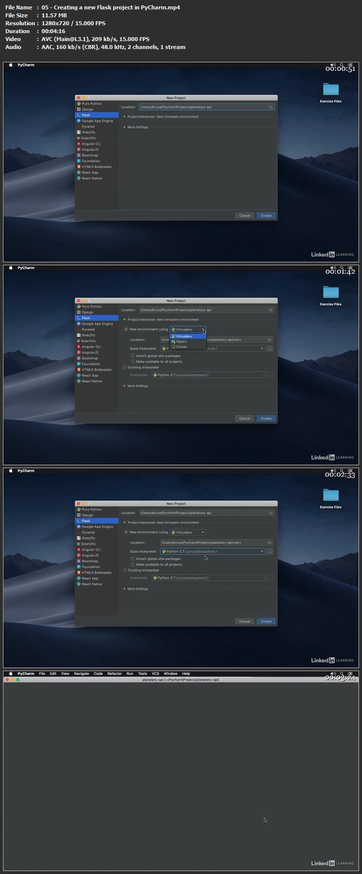Screen dimensions: 362x874
Task: Click Location browse folder icon in 00:00:51 frame
Action: coord(271,107)
